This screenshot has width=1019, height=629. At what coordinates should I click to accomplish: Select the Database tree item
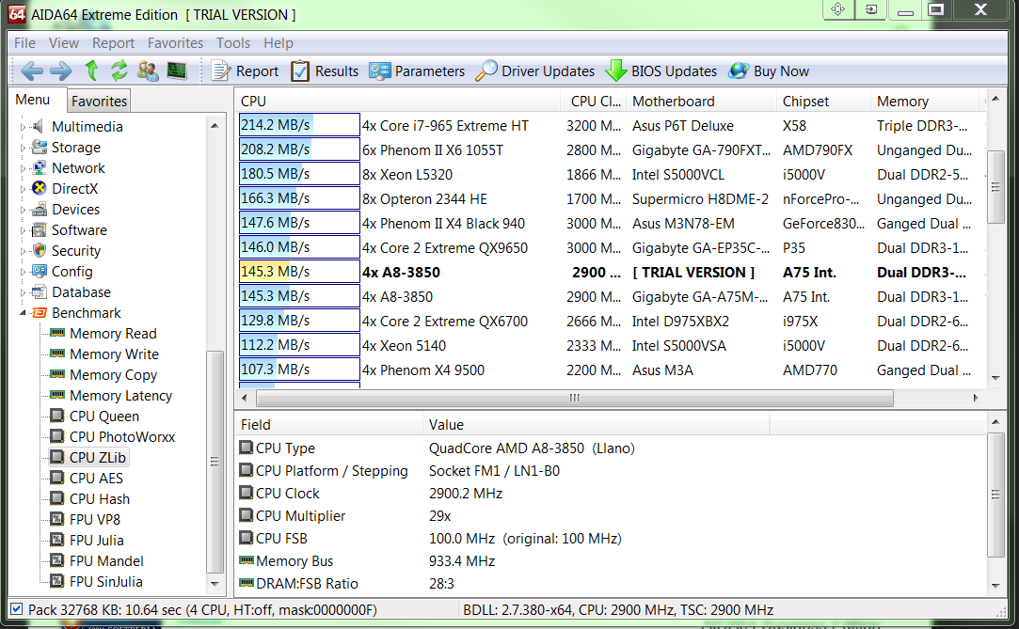[81, 292]
